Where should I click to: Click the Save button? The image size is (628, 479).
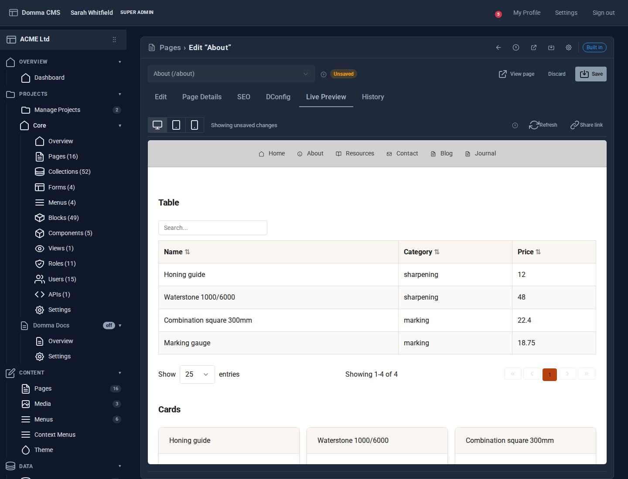591,74
